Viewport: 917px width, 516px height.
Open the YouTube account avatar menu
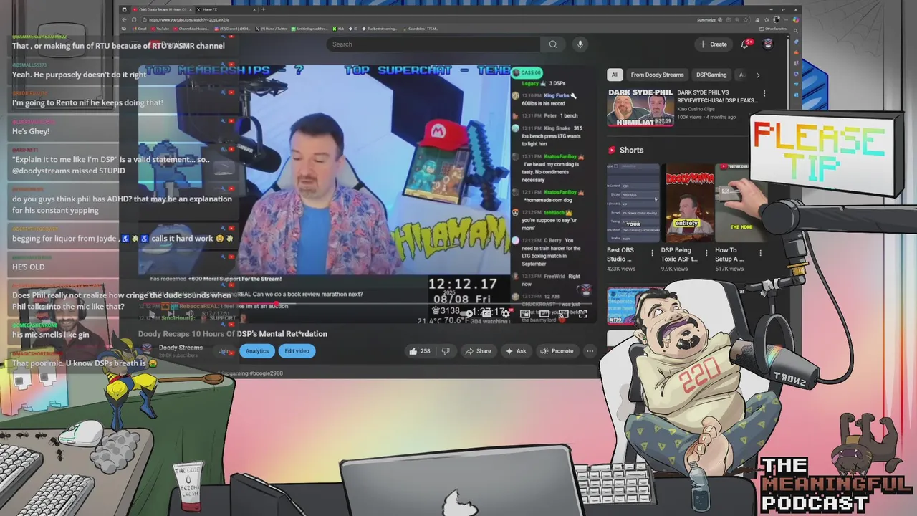(x=768, y=44)
